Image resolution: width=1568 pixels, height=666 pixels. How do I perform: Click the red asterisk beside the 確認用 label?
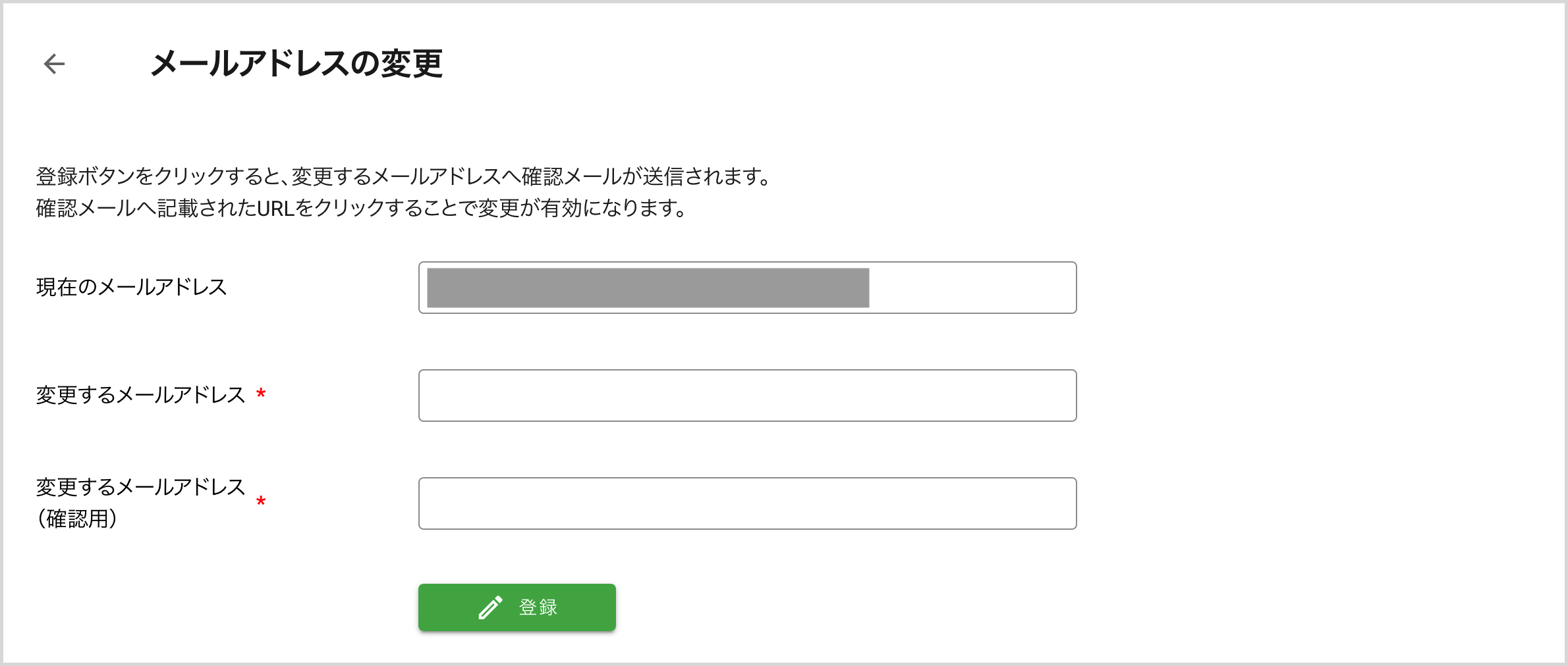261,502
